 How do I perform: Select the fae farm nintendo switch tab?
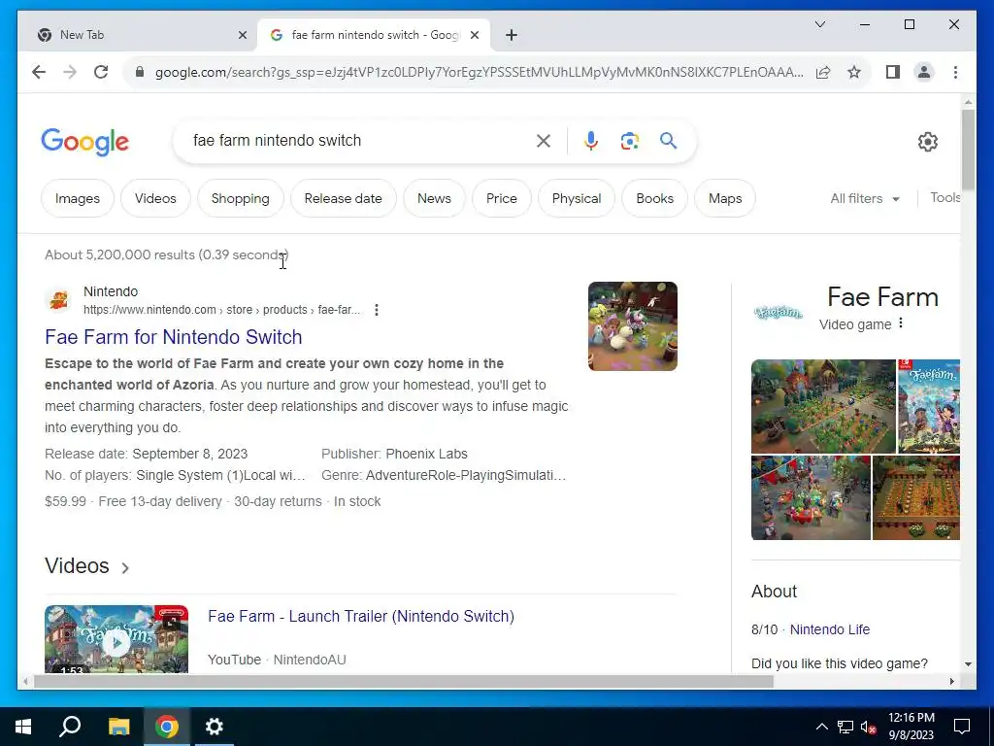point(375,35)
